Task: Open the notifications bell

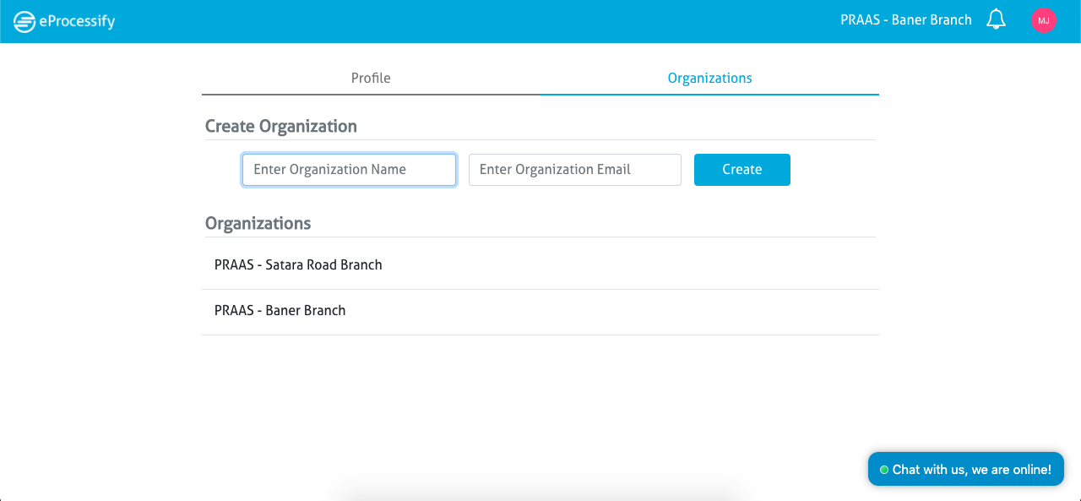Action: click(997, 19)
